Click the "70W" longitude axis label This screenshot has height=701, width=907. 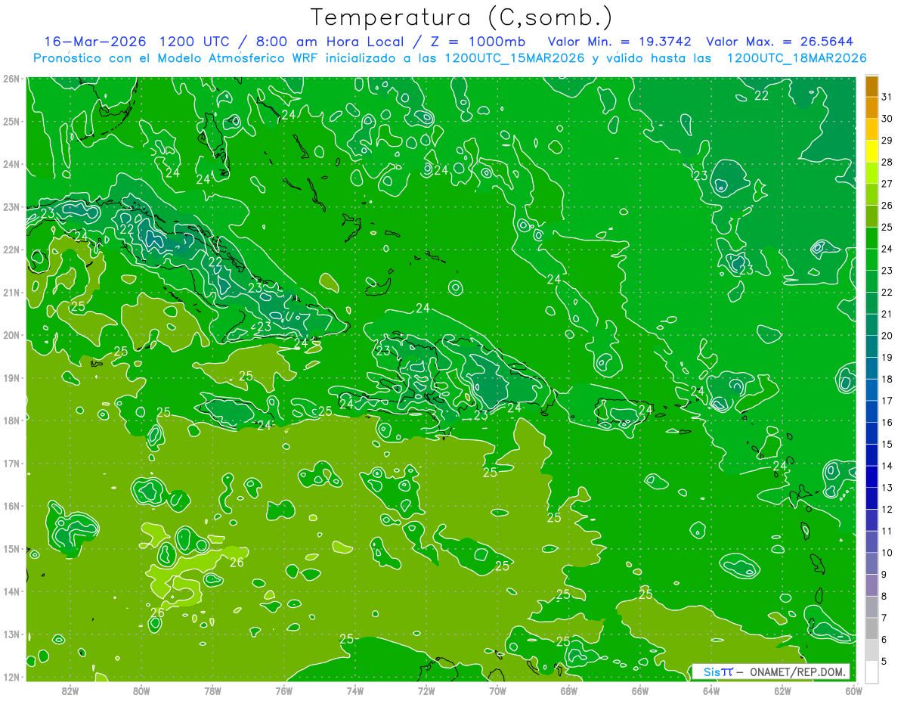point(497,690)
